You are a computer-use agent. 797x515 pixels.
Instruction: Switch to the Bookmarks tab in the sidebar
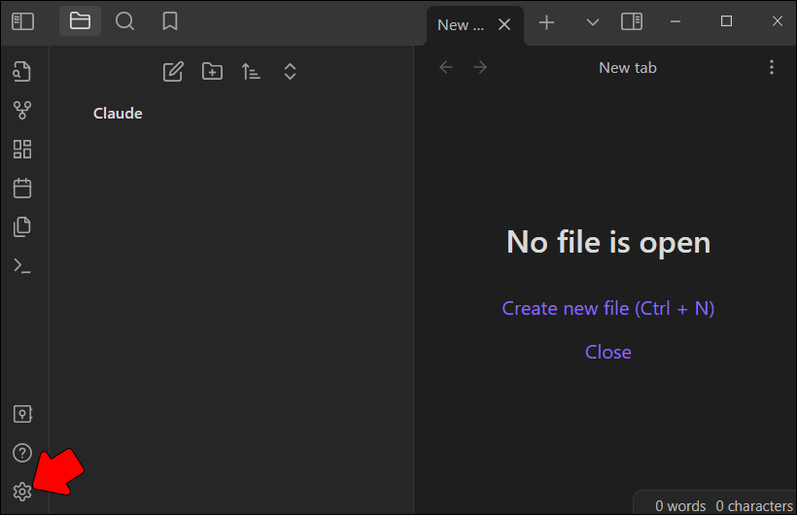click(169, 21)
